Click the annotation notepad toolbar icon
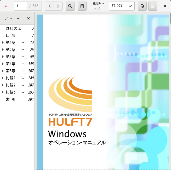 click(x=82, y=6)
